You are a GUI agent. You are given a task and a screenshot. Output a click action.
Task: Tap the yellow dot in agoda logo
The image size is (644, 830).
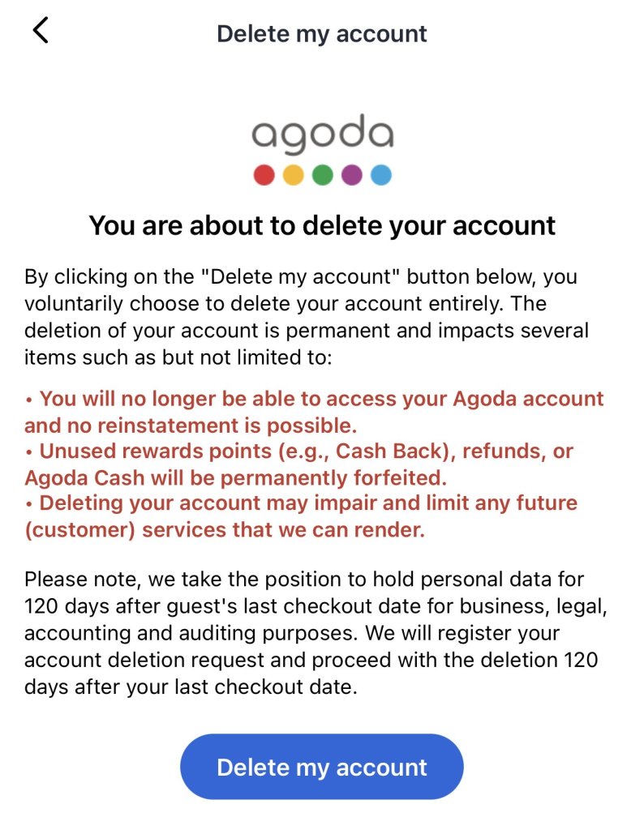point(293,175)
